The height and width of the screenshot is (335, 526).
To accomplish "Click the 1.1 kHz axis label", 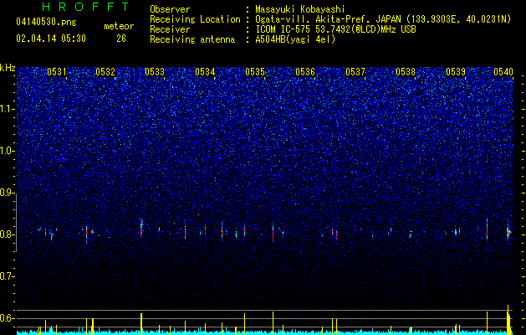I will coord(7,109).
